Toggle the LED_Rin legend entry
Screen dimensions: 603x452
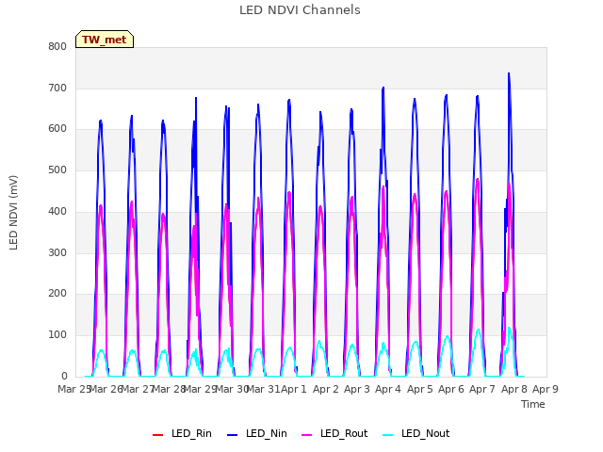[x=182, y=433]
